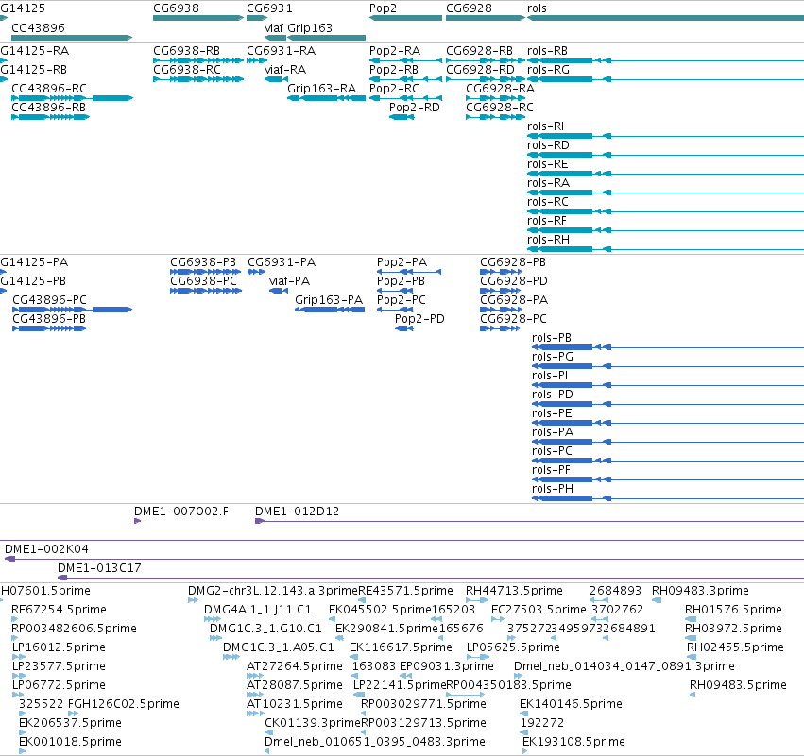Select the Pop2-RA transcript label

(395, 51)
